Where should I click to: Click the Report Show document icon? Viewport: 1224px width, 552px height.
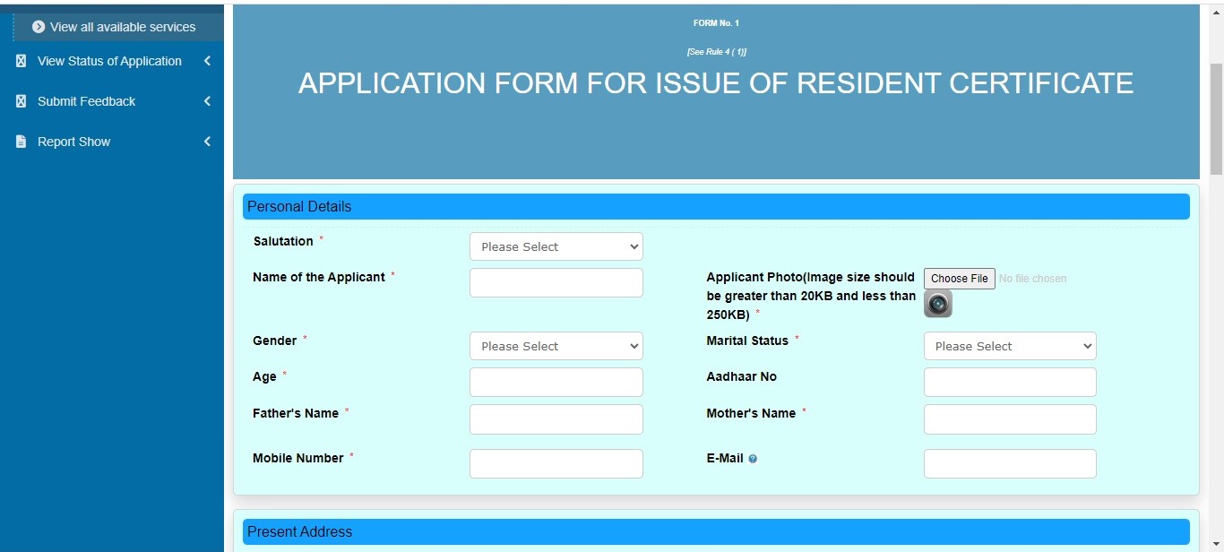pos(21,141)
